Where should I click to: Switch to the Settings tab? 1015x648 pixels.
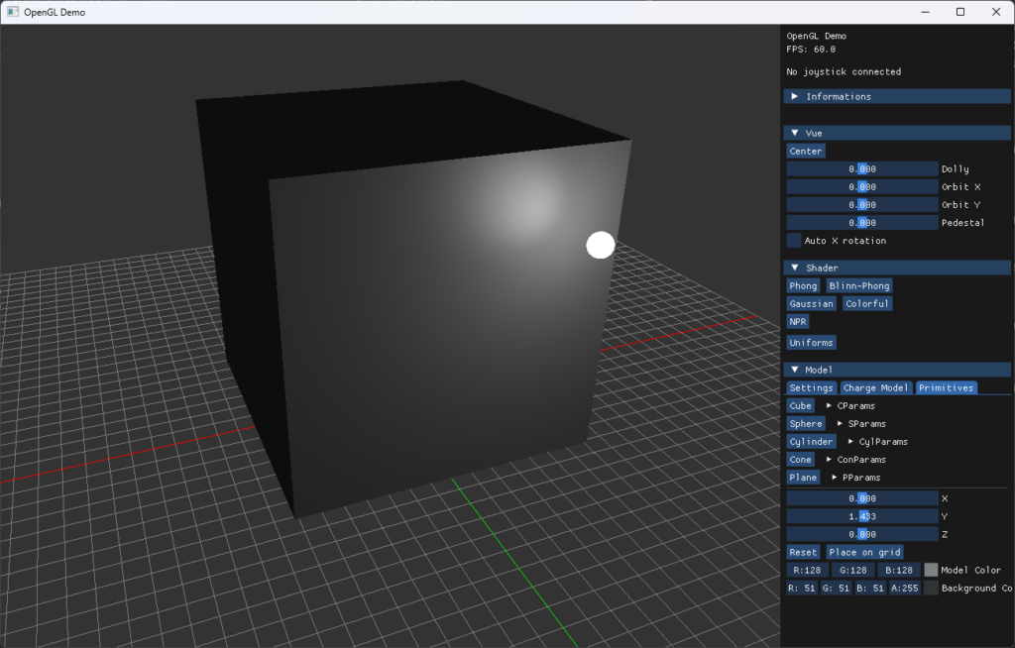coord(811,387)
